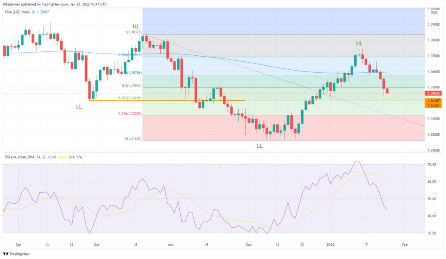This screenshot has width=446, height=259.
Task: Select the 0.236(1.33200) Fibonacci label
Action: [130, 114]
